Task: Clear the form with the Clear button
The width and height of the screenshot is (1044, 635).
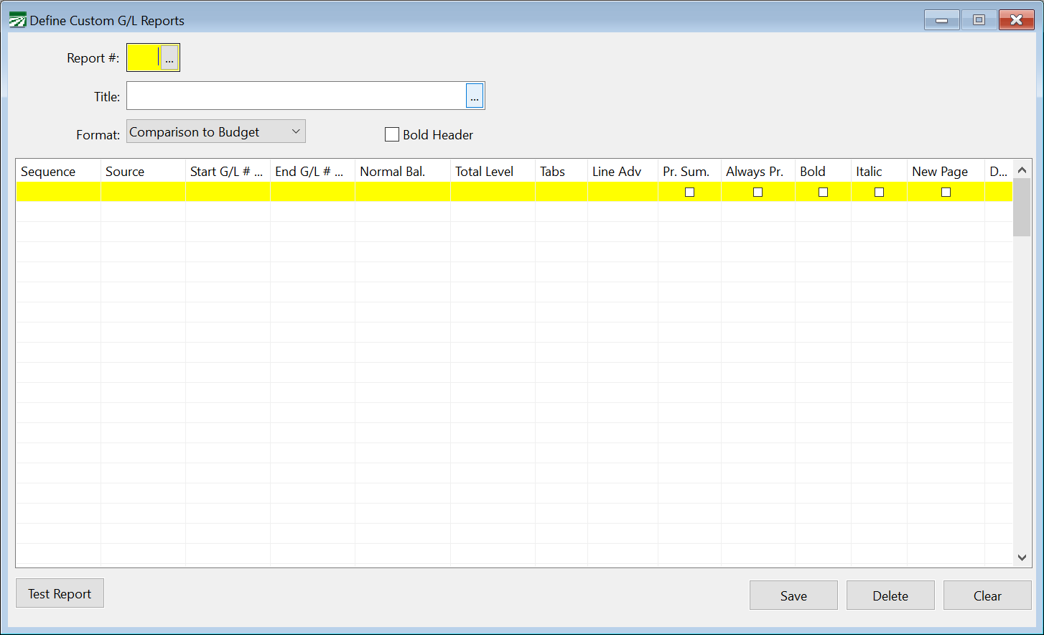Action: pyautogui.click(x=987, y=595)
